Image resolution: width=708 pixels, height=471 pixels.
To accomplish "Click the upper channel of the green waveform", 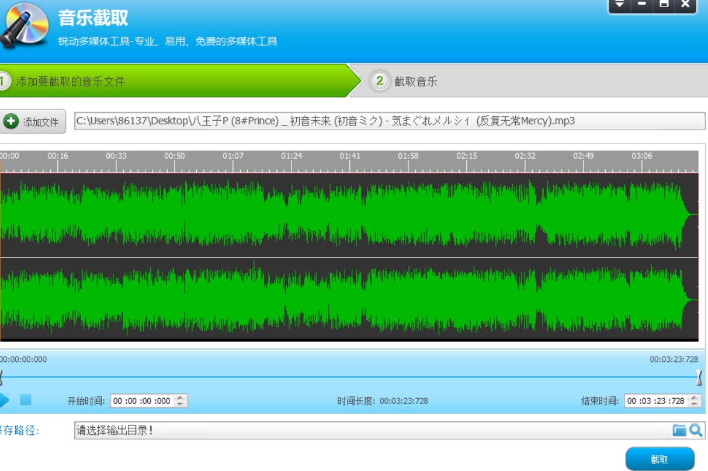I will point(349,215).
